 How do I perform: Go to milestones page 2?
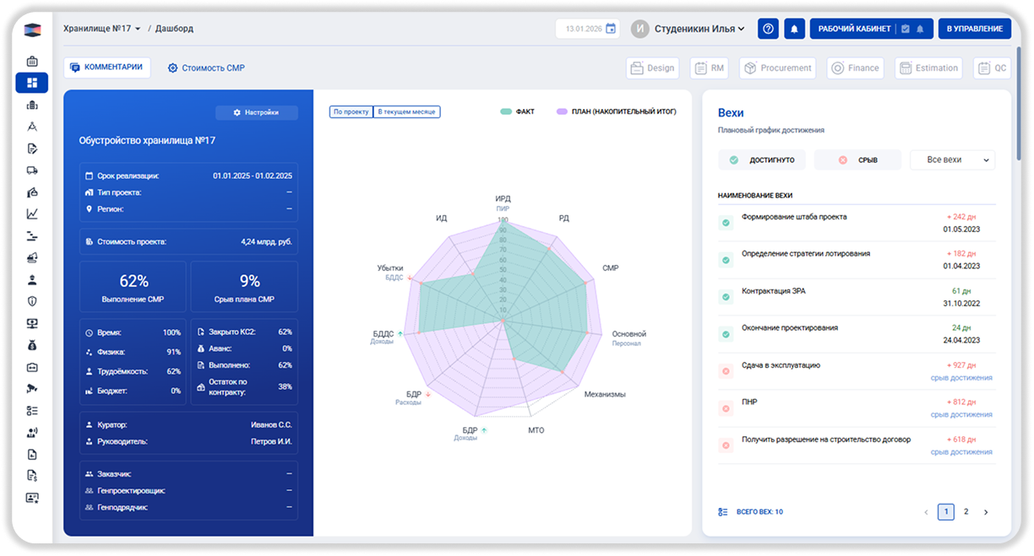[966, 511]
